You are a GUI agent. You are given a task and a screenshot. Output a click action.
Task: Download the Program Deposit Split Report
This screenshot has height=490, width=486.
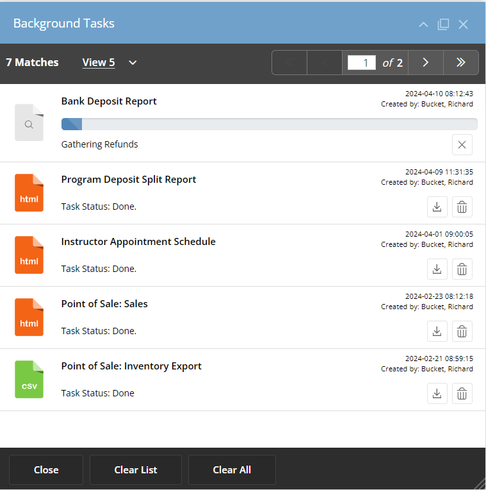coord(437,207)
